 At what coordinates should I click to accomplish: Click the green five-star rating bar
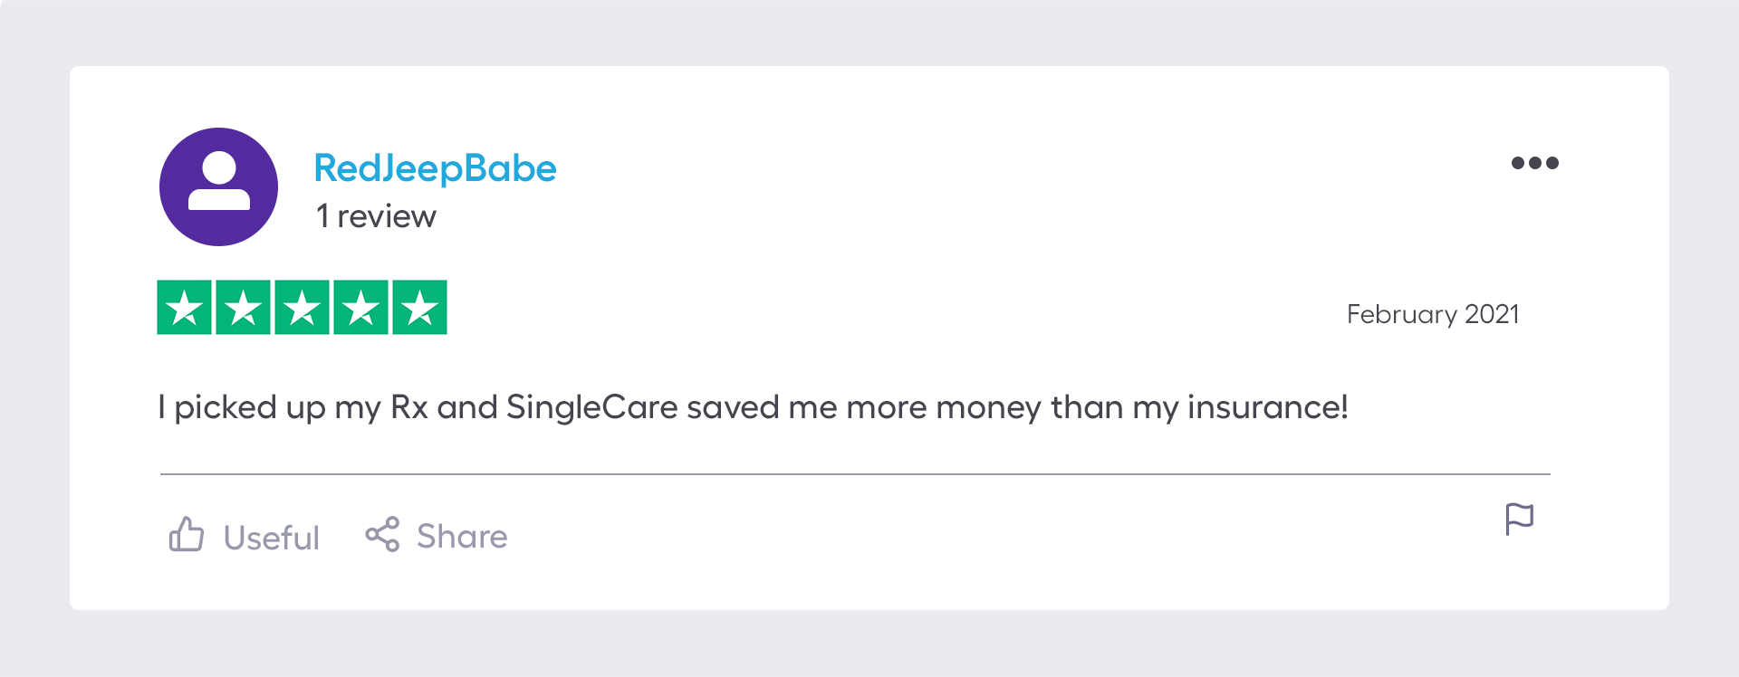303,307
